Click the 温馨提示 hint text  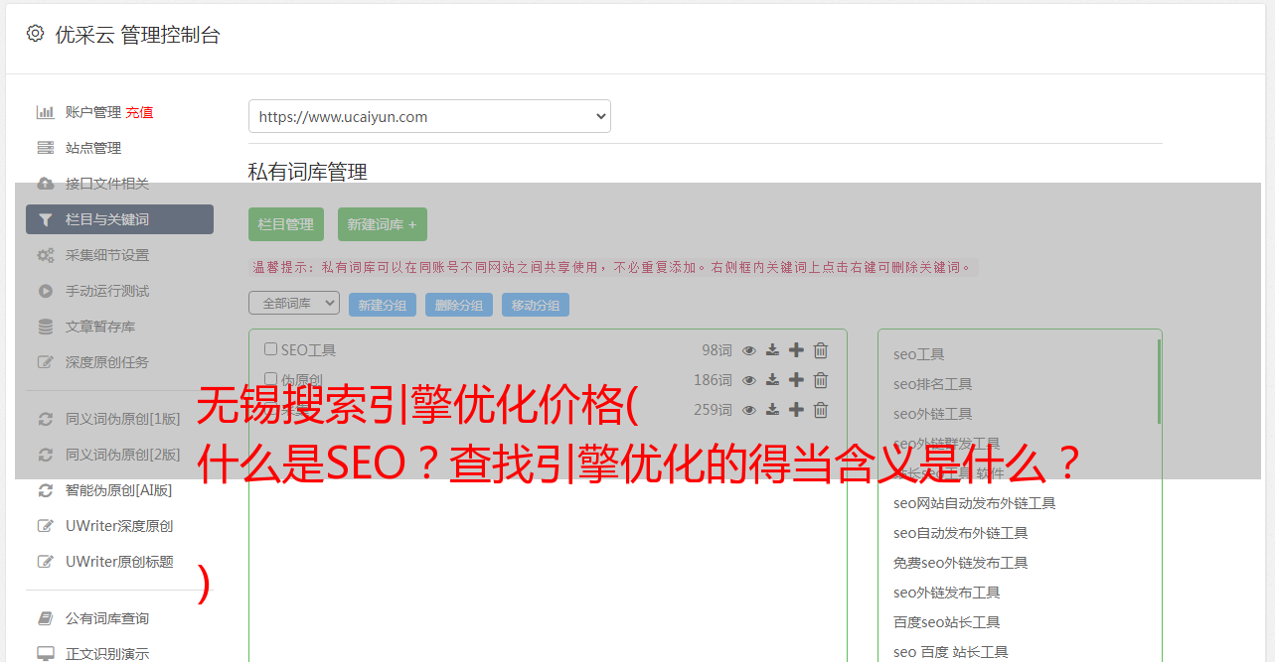tap(613, 267)
